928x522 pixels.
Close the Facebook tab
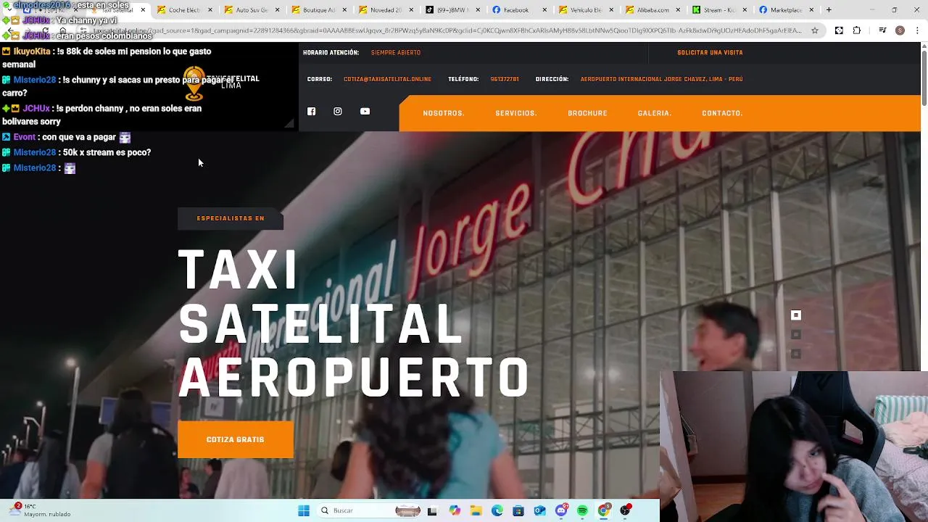coord(545,10)
